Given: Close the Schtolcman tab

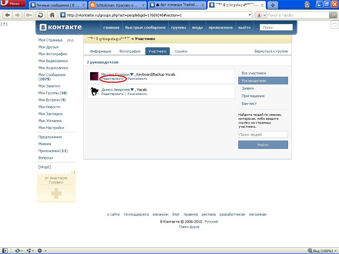Looking at the screenshot, I should pos(143,5).
